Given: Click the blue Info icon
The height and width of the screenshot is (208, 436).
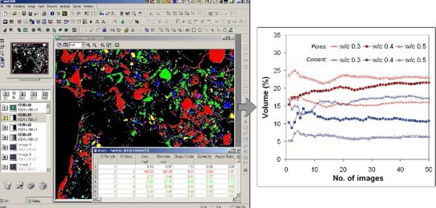Looking at the screenshot, I should point(52,14).
